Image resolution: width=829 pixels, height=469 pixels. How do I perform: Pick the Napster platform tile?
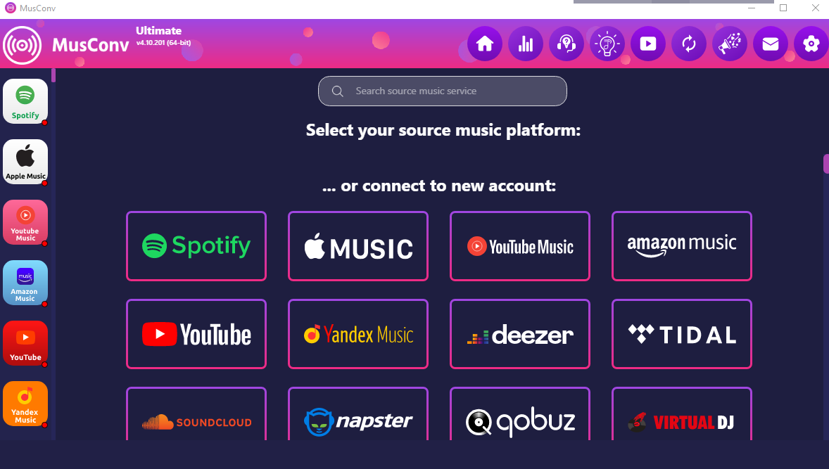tap(358, 414)
